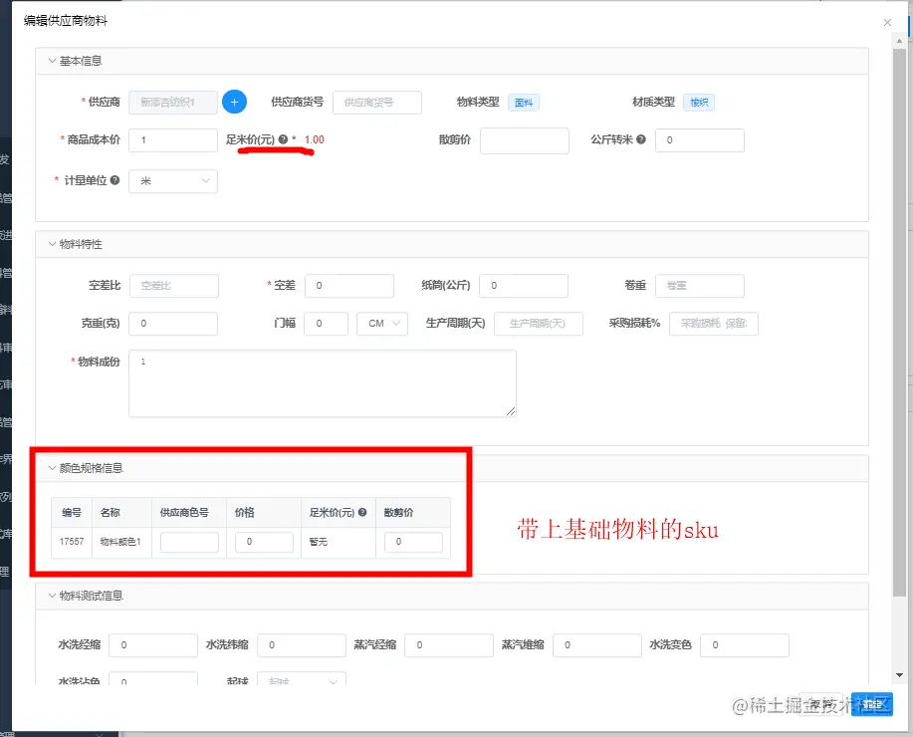Click the 供应商货号 input field
Screen dimensions: 913x737
pos(377,102)
